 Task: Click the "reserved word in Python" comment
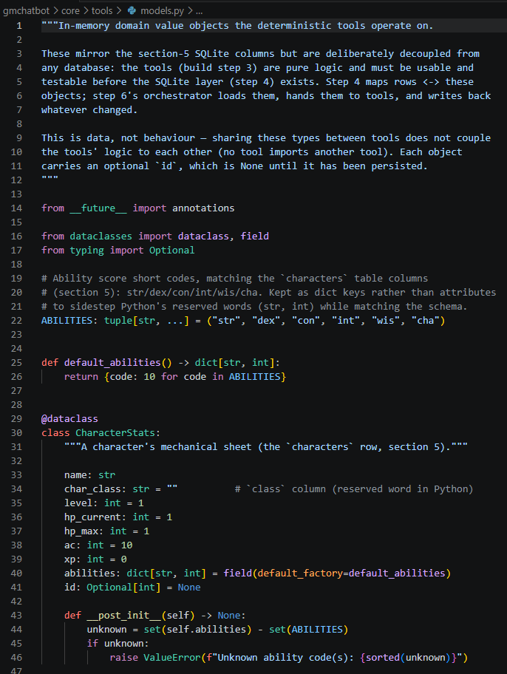point(404,489)
